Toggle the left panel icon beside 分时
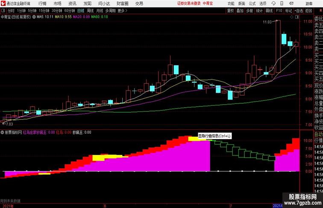The width and height of the screenshot is (323, 208). [3, 11]
